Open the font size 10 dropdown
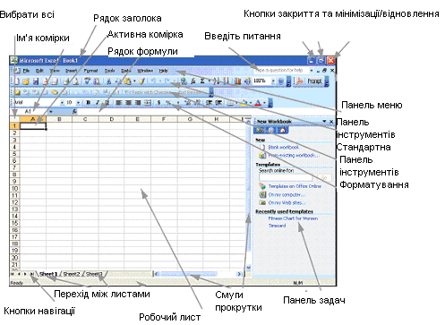 78,103
